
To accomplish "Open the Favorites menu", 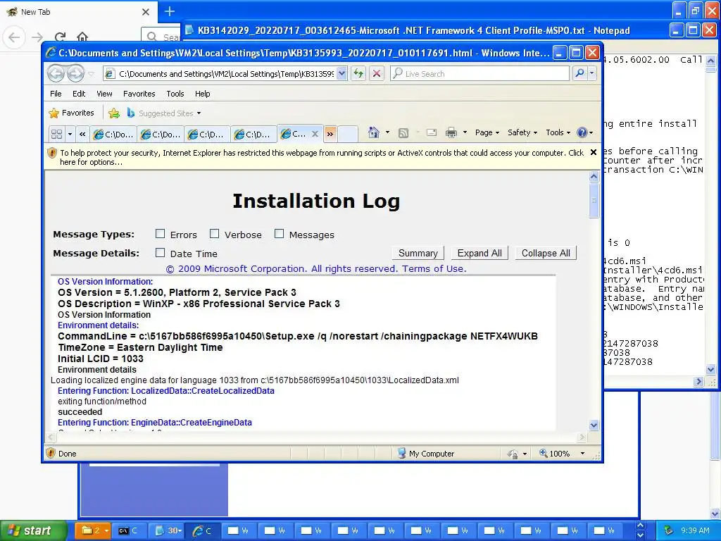I will (x=139, y=94).
